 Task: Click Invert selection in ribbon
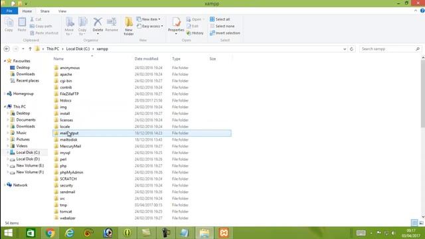(x=225, y=33)
